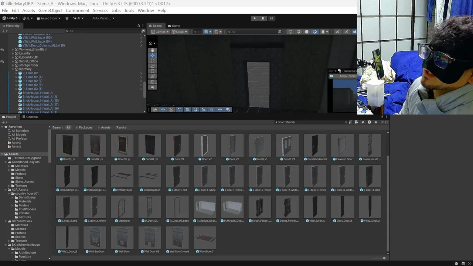Screen dimensions: 473x266
Task: Select All Materials in Favorites
Action: coord(20,131)
